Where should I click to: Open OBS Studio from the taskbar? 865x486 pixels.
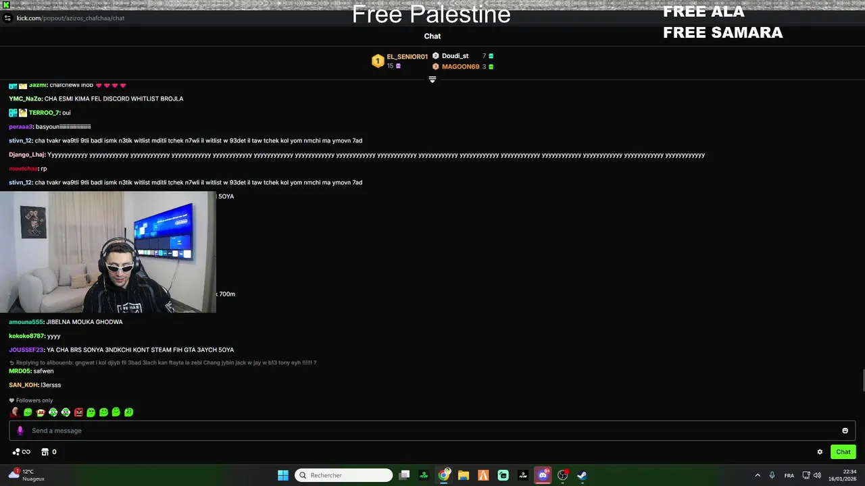tap(562, 475)
